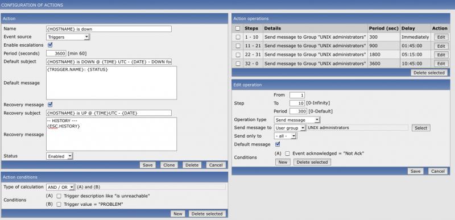Toggle the Enable escalations checkbox
Image resolution: width=455 pixels, height=220 pixels.
(50, 45)
